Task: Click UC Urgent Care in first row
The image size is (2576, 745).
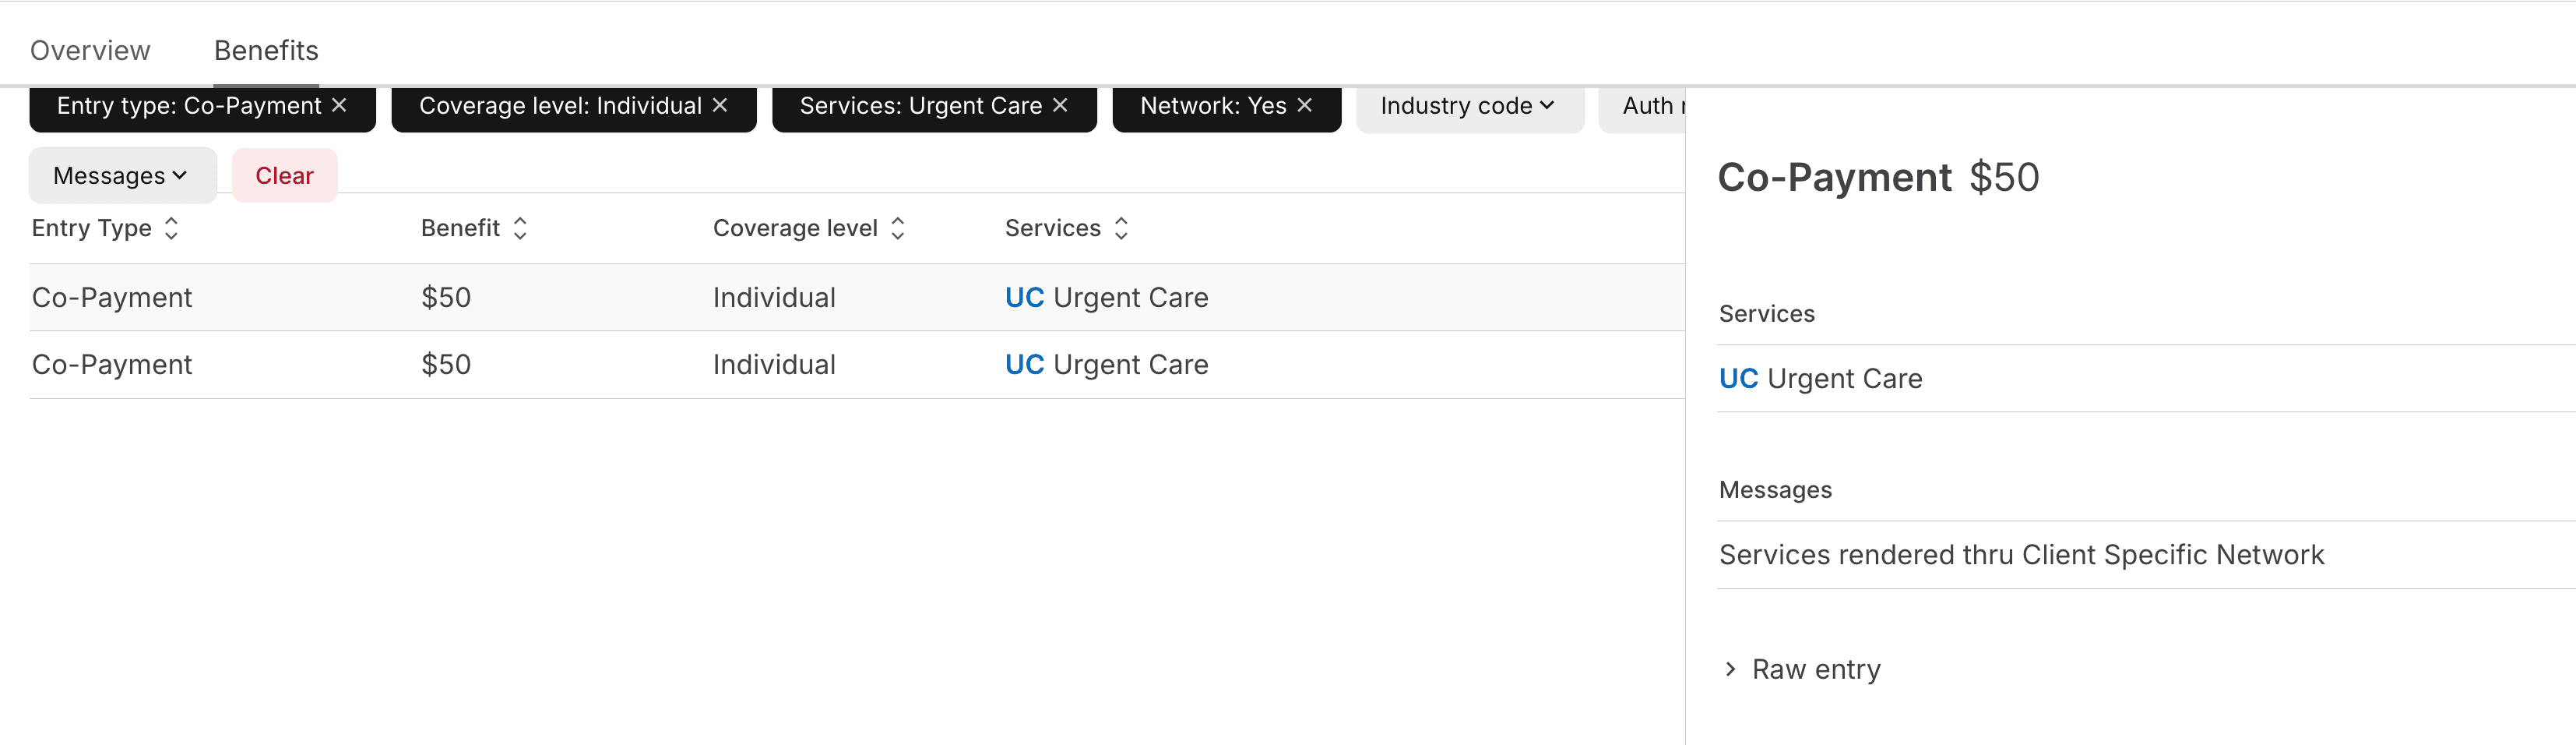Action: click(1105, 298)
